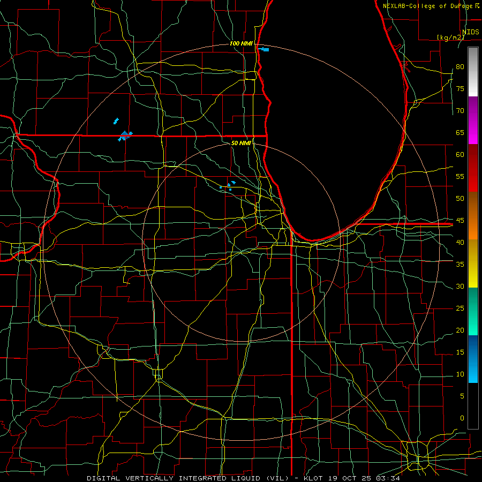Click the cyan echo beside the 100 NMI label
The width and height of the screenshot is (482, 482).
(264, 49)
